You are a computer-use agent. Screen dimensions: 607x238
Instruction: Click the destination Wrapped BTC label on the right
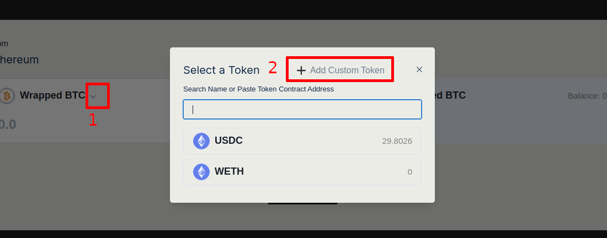click(x=450, y=95)
